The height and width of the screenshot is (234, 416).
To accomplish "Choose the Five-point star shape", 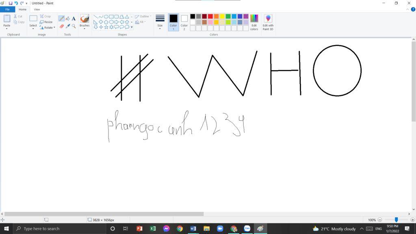I will coord(106,27).
